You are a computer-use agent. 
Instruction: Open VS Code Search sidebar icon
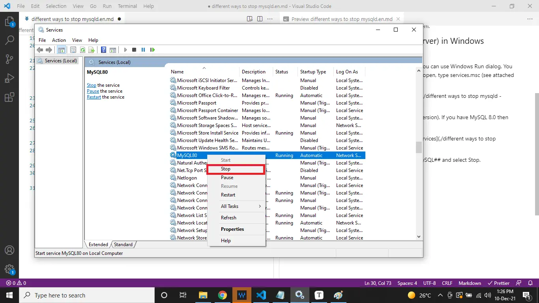tap(9, 40)
